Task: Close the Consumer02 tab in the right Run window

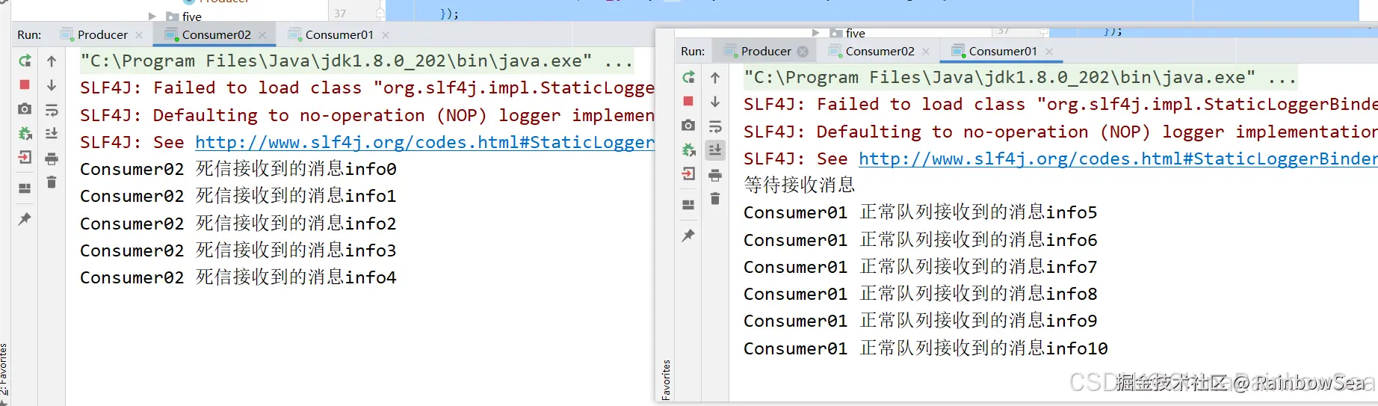Action: pos(926,52)
